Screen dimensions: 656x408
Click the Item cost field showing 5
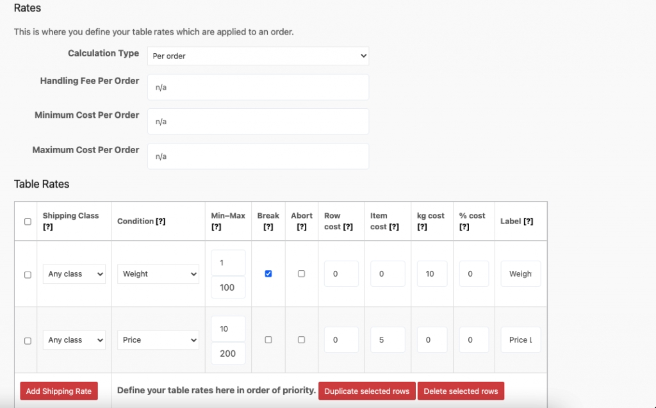point(388,340)
